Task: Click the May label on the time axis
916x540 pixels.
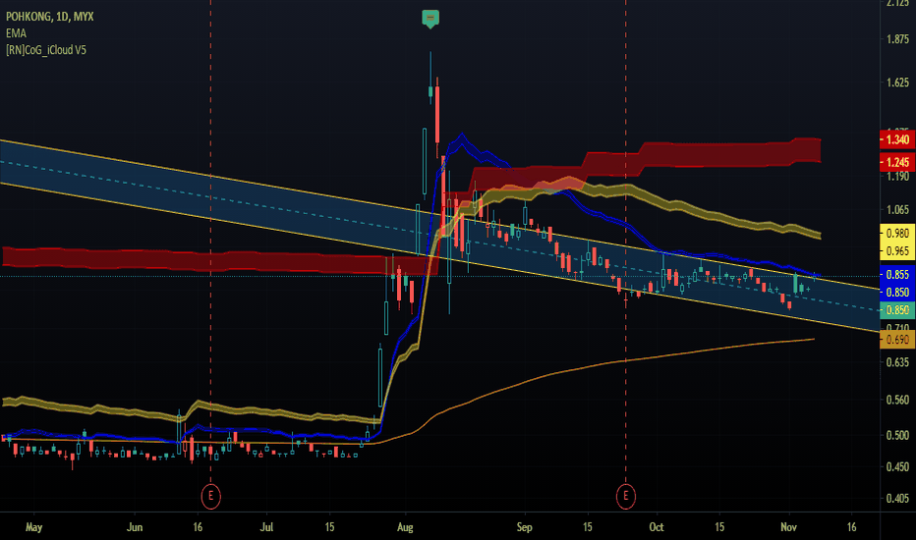Action: point(33,527)
